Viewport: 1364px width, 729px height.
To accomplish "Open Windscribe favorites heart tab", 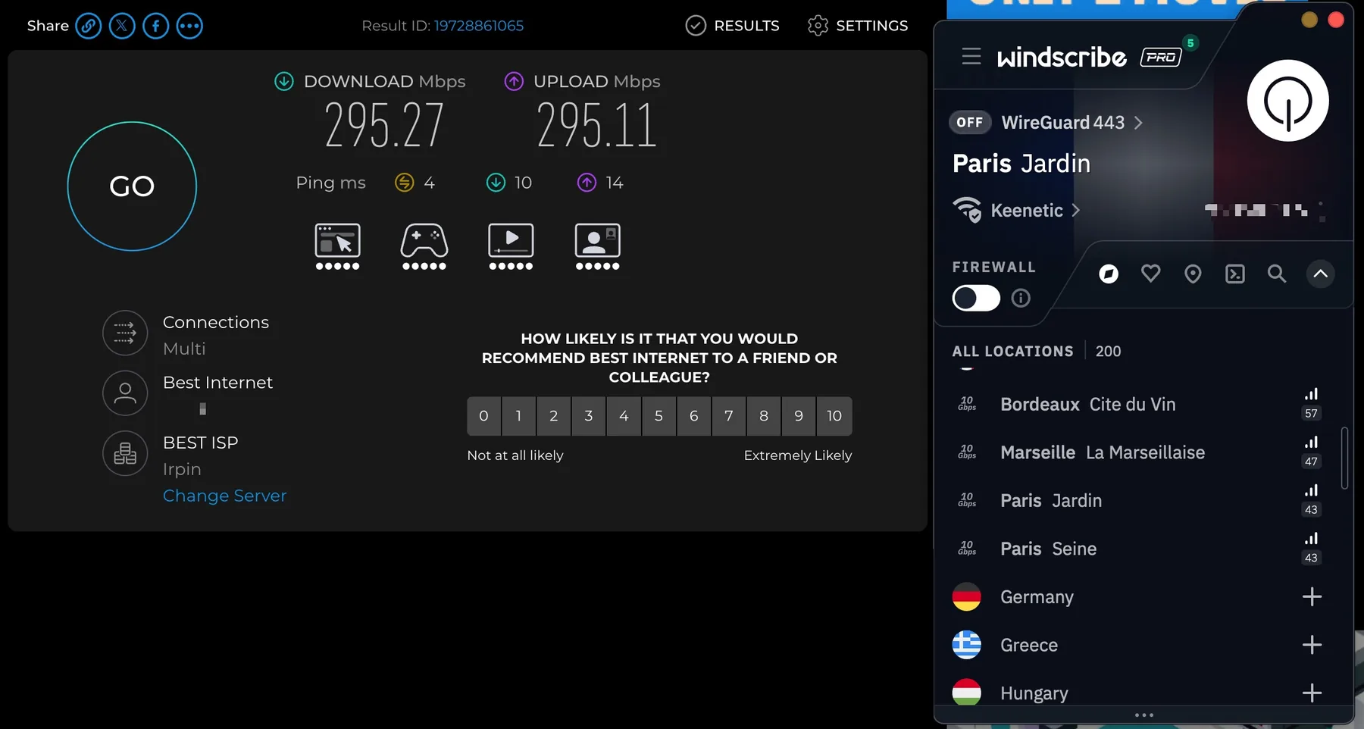I will click(x=1151, y=274).
